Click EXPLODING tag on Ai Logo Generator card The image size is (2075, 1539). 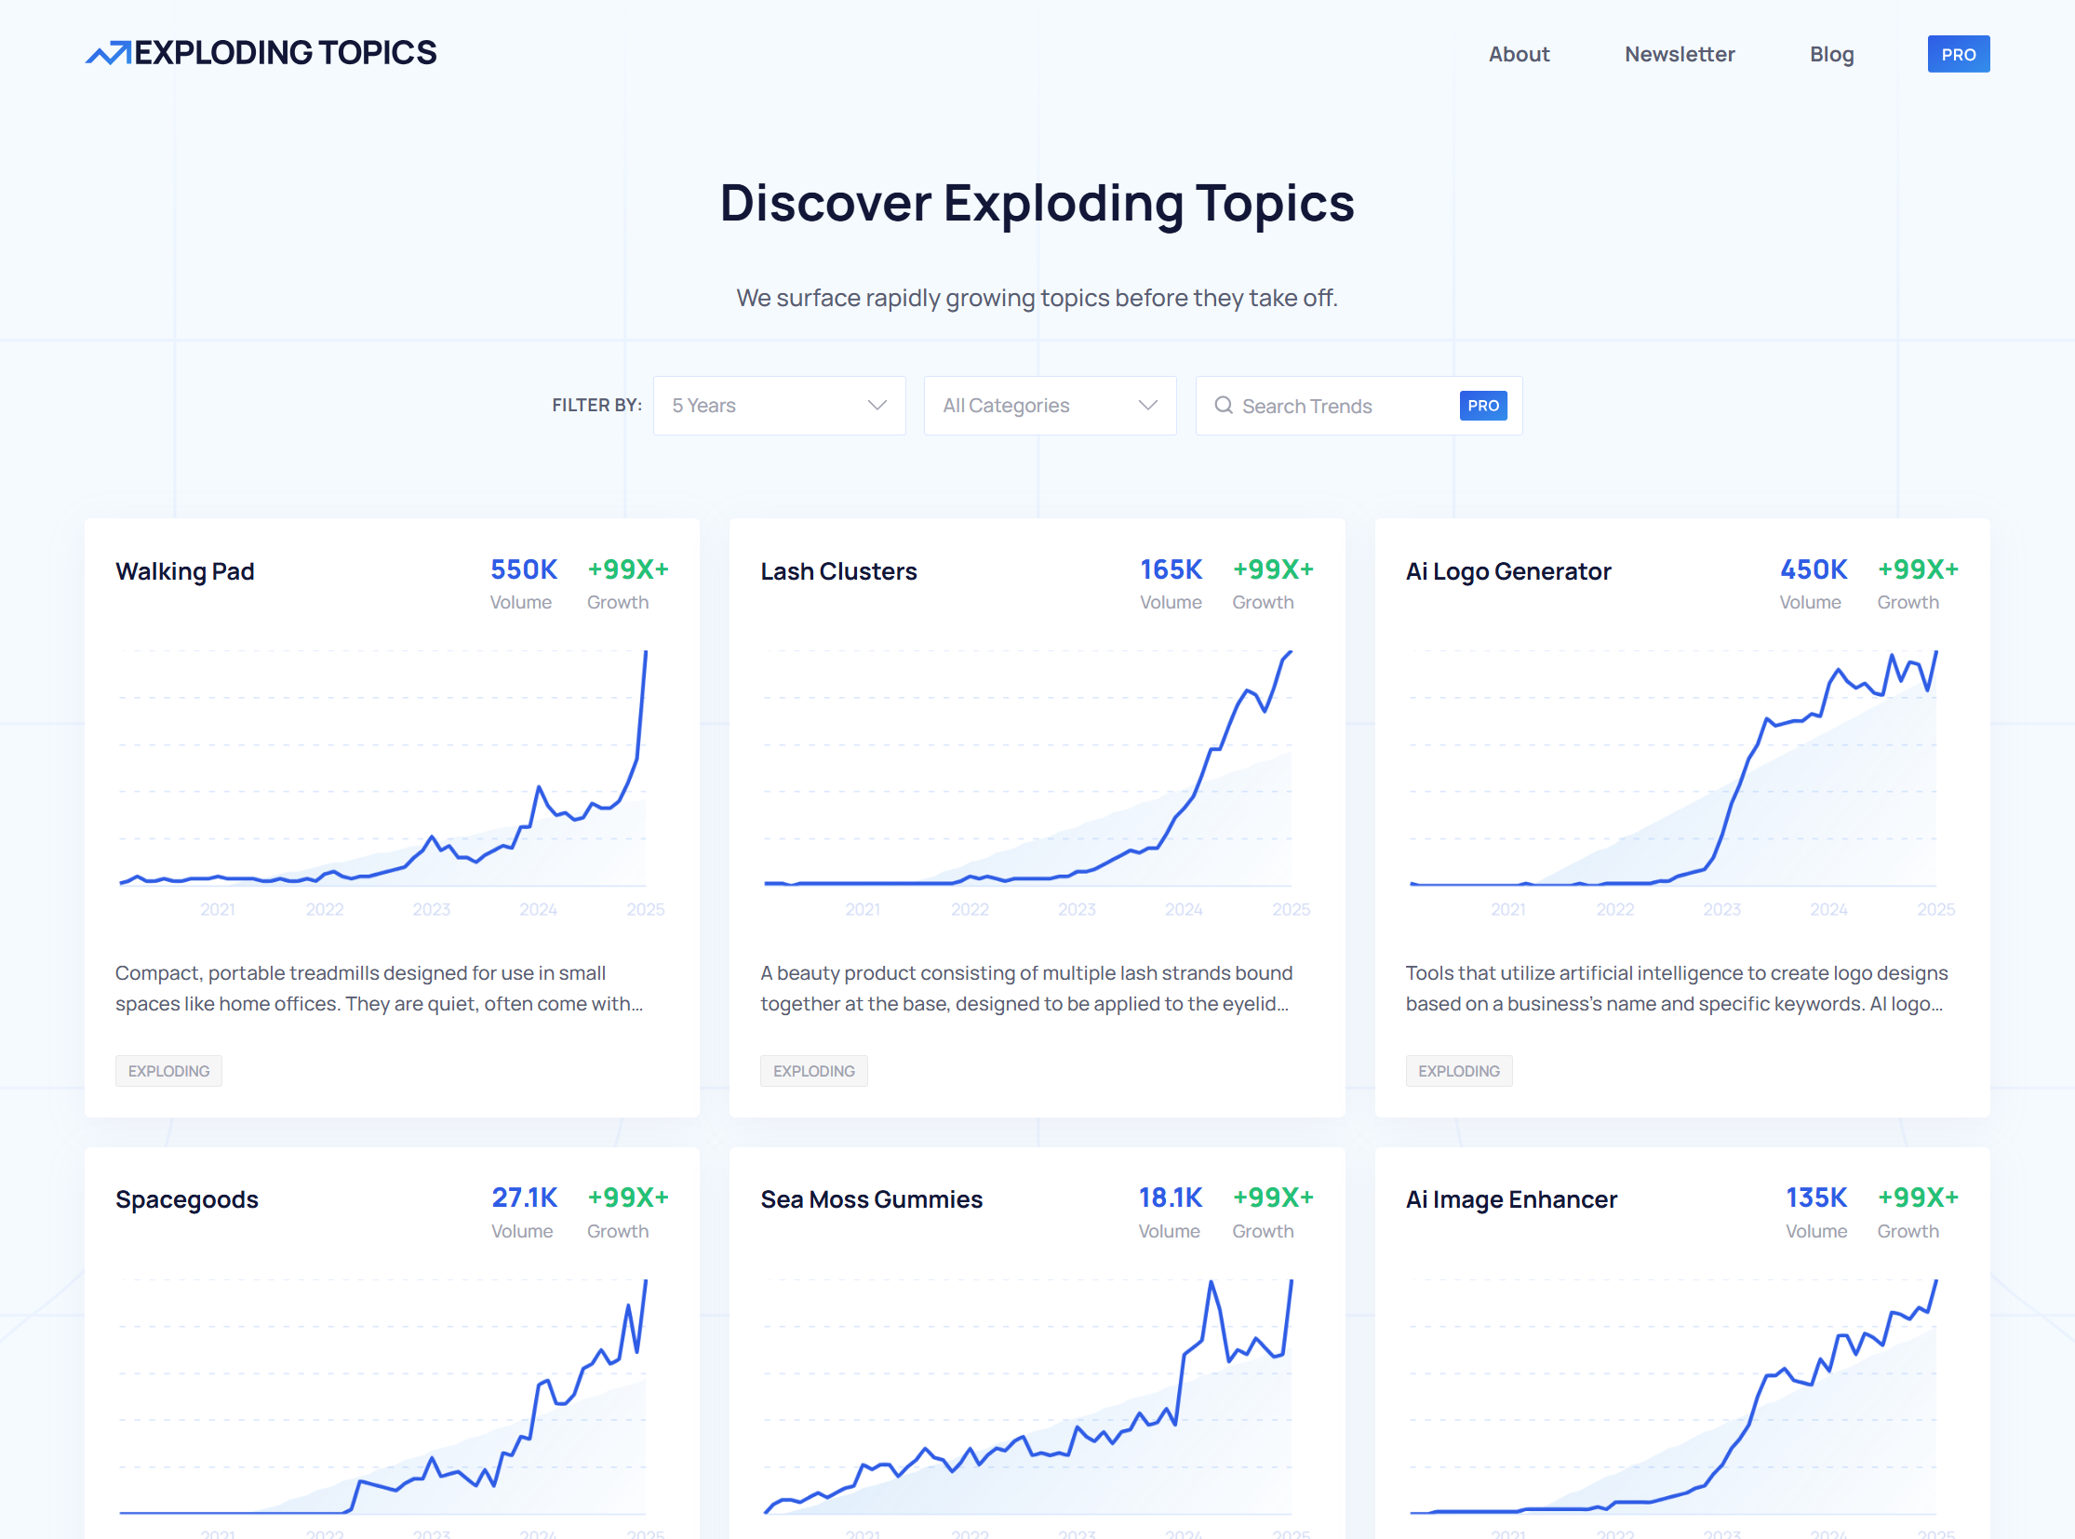click(1458, 1070)
